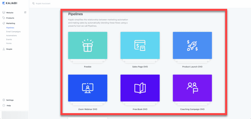The width and height of the screenshot is (251, 119).
Task: Select Coaching Campaign OVO pipeline card
Action: coord(192,88)
